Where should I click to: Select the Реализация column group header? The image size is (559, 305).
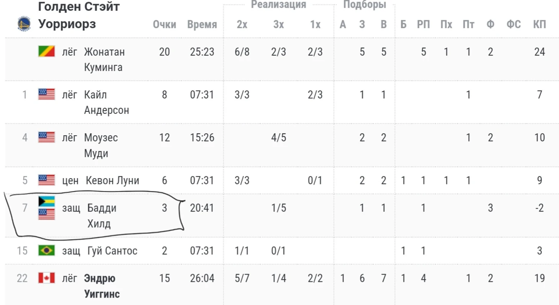[279, 5]
